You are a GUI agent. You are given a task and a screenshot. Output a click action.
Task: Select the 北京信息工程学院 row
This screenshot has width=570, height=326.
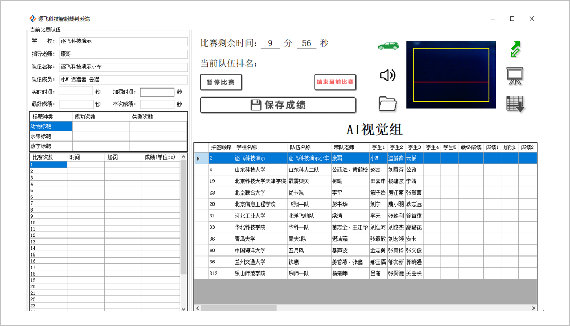point(366,204)
